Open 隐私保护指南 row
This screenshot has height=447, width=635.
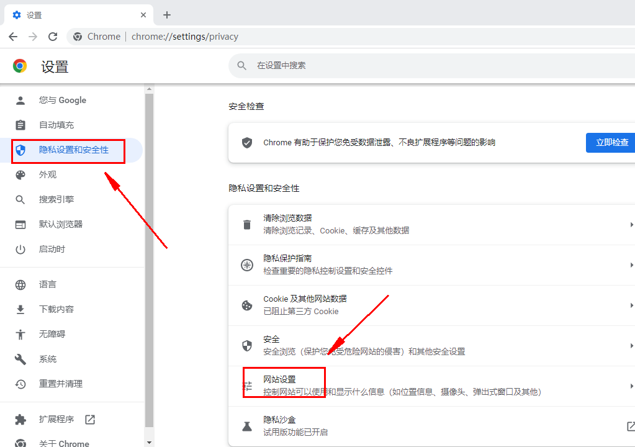tap(431, 265)
